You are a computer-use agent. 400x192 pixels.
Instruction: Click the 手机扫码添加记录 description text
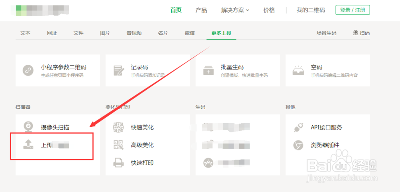coord(148,76)
